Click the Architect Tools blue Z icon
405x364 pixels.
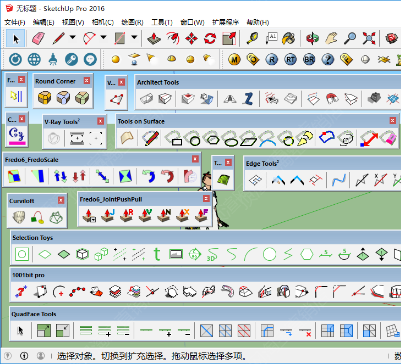(248, 98)
